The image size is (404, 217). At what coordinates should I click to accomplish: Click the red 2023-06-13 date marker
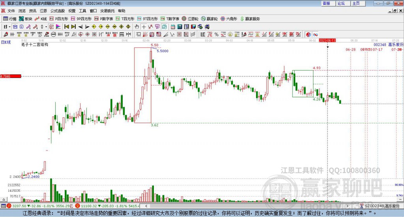[x=327, y=41]
